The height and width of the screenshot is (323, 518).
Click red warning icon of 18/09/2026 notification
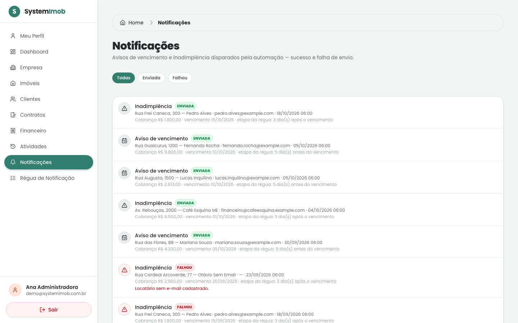[x=124, y=309]
